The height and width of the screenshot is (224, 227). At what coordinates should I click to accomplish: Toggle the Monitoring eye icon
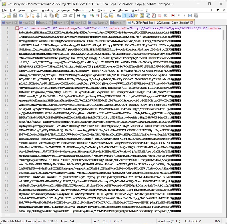[165, 15]
